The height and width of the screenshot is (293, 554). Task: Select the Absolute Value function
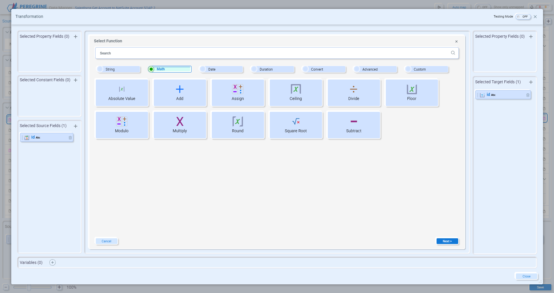[122, 93]
